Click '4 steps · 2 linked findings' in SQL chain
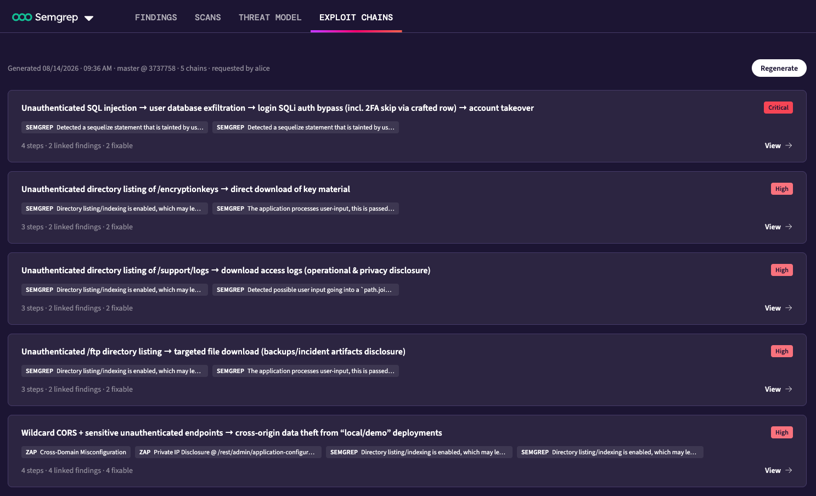816x496 pixels. pos(77,146)
